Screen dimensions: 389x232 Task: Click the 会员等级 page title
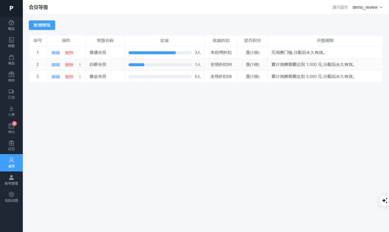[x=39, y=7]
